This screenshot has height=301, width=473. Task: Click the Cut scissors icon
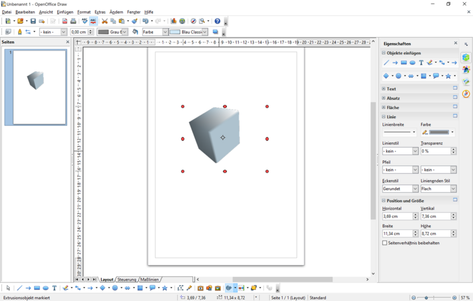click(x=105, y=21)
